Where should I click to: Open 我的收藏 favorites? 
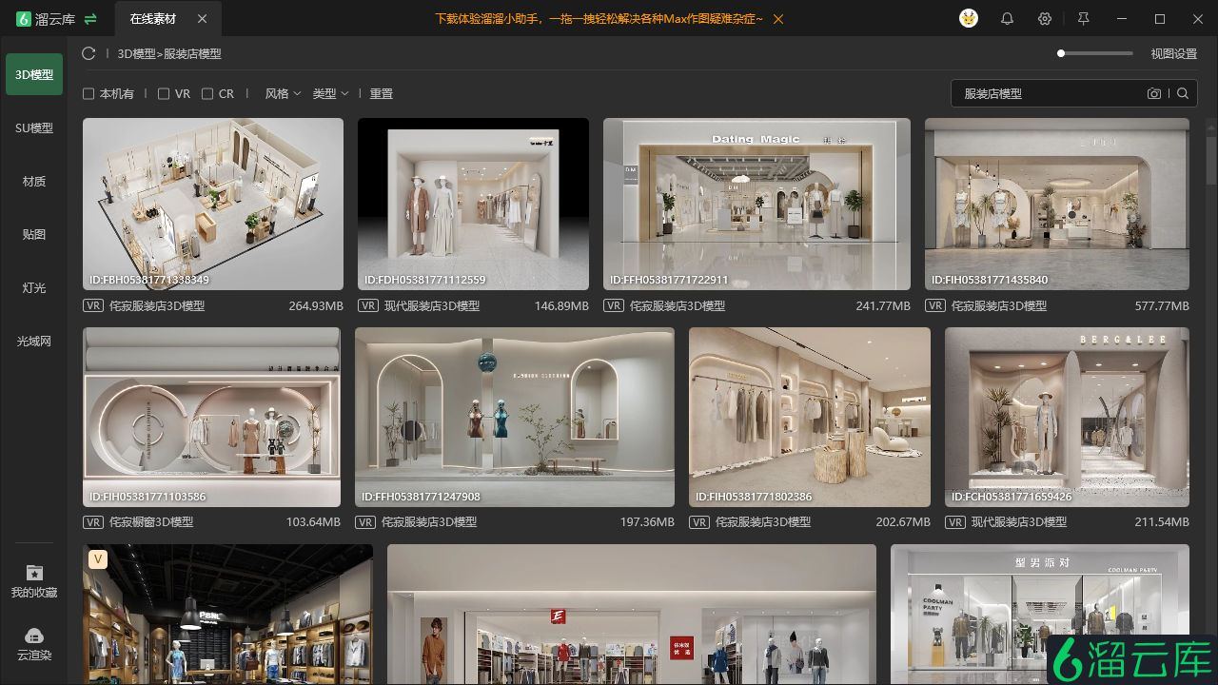34,581
